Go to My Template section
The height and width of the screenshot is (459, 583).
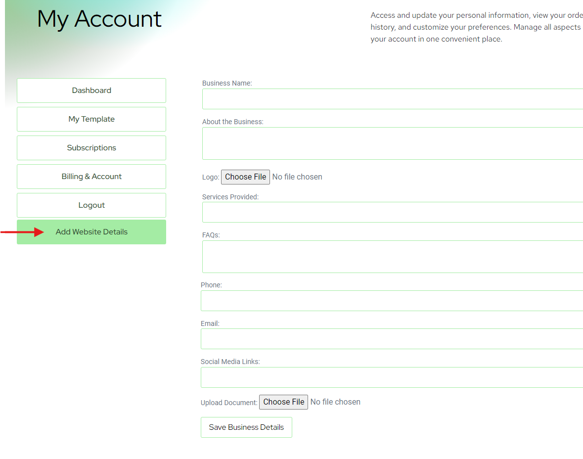pos(91,119)
